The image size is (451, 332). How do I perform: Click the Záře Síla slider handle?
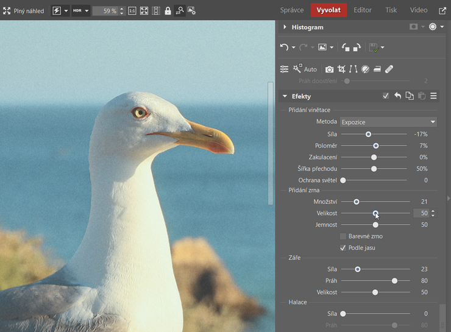click(358, 269)
